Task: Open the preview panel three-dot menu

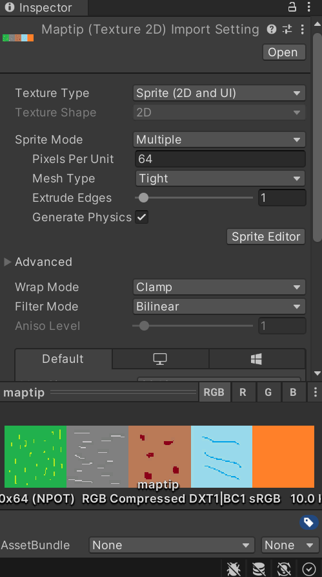Action: pyautogui.click(x=316, y=392)
